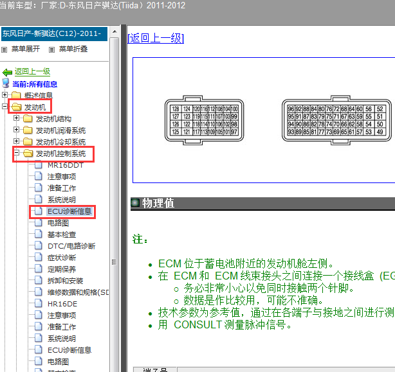Expand the 发动机结构 node
This screenshot has width=395, height=372.
coord(16,118)
